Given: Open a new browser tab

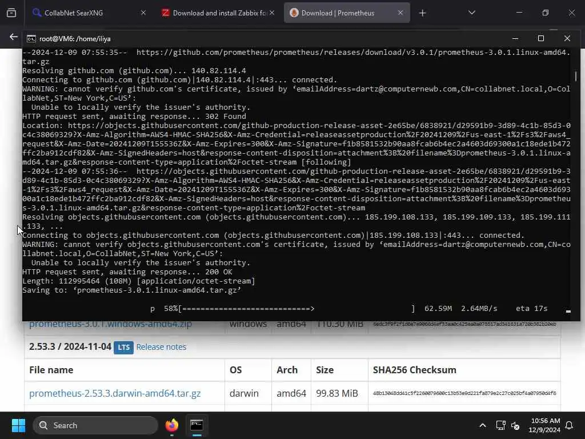Looking at the screenshot, I should (x=422, y=13).
